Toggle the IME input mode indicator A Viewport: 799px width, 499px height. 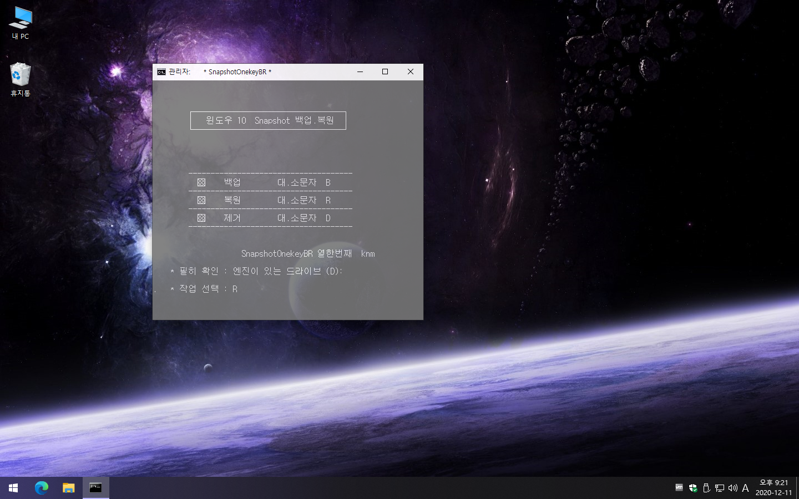pyautogui.click(x=745, y=488)
